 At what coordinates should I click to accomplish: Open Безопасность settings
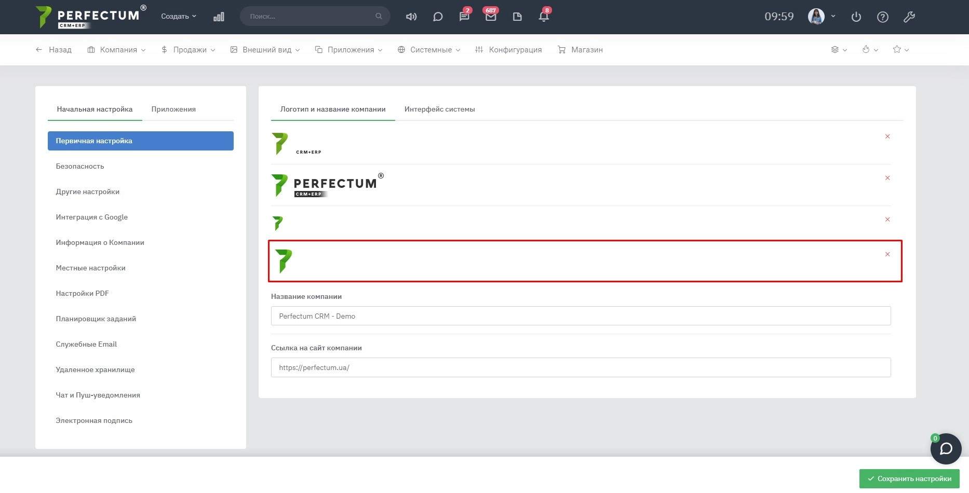[141, 166]
